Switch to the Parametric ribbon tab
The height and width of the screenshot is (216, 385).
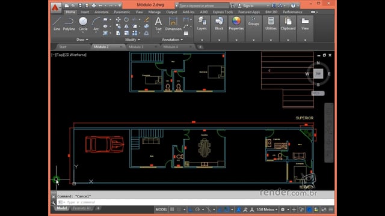(x=122, y=12)
